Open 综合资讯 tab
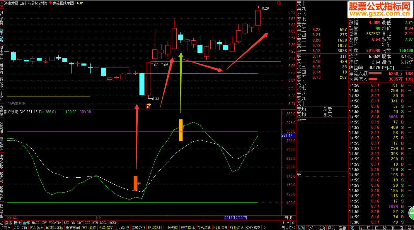Viewport: 414px width, 230px height. [x=204, y=228]
